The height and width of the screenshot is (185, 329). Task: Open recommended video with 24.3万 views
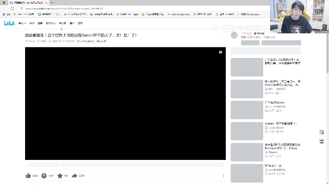coord(273,166)
